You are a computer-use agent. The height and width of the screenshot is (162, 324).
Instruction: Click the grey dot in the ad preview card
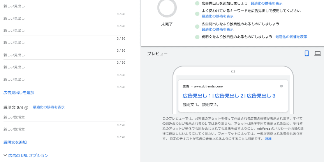tap(282, 86)
